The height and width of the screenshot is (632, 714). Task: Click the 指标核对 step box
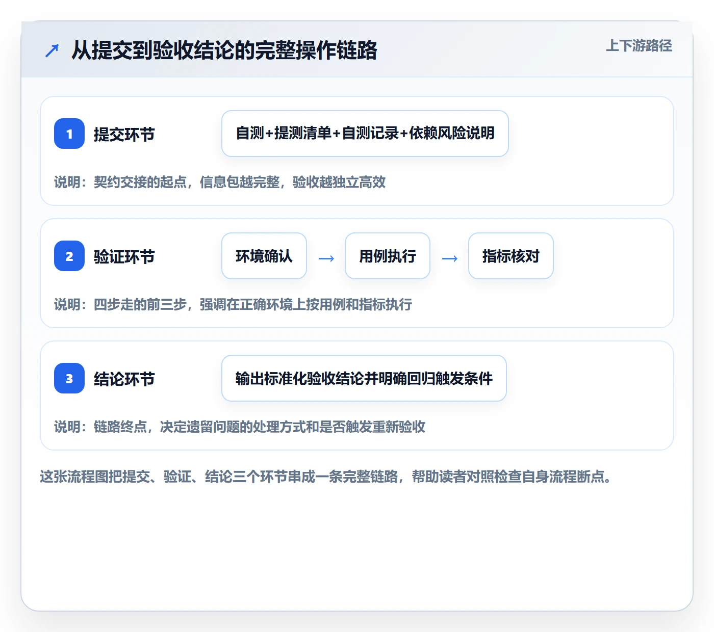(x=511, y=256)
